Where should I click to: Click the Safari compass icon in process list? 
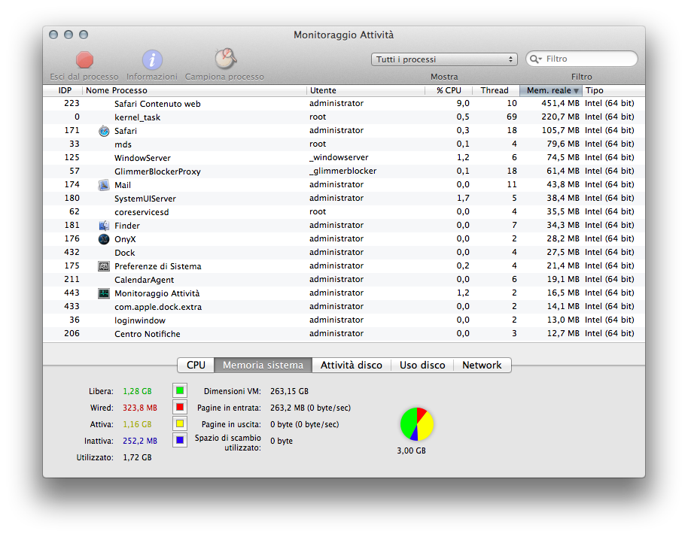(x=104, y=131)
